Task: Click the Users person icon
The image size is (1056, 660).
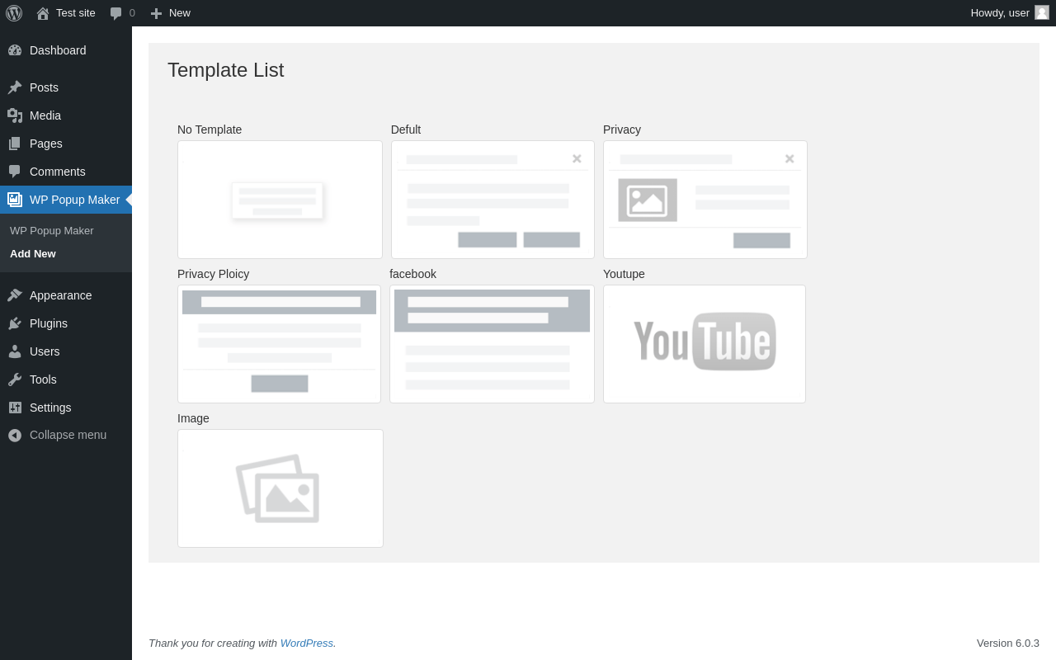Action: pos(15,351)
